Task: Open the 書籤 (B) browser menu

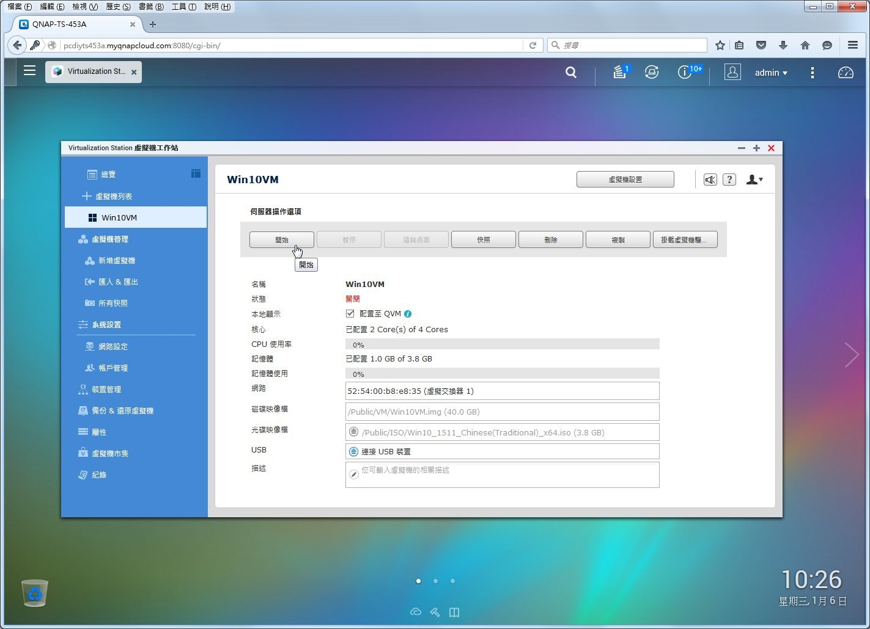Action: (151, 7)
